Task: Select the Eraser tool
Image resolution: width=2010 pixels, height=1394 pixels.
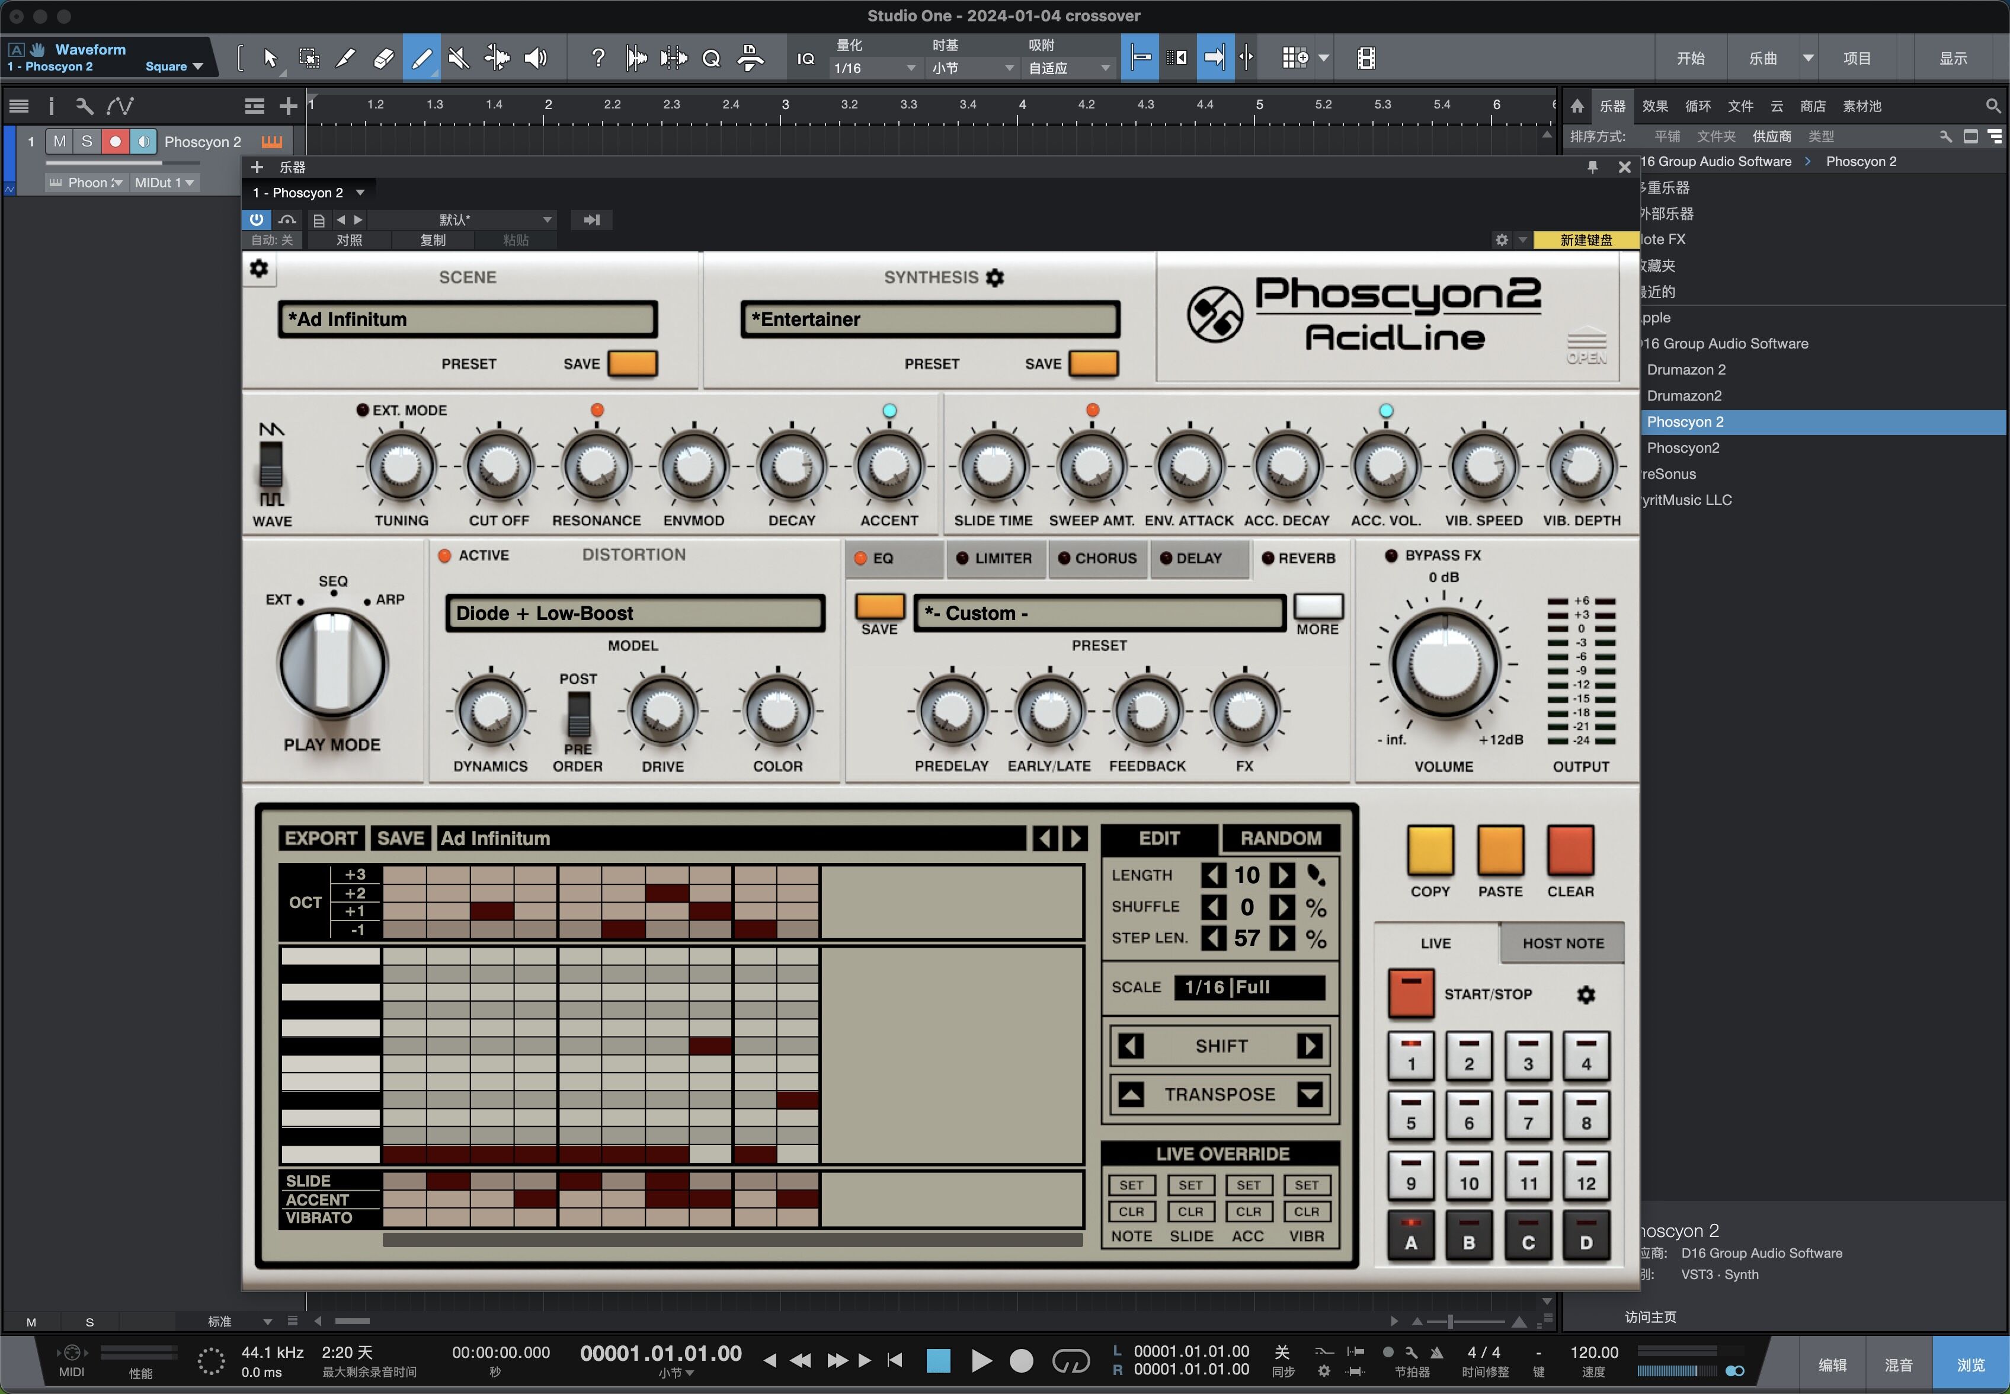Action: coord(383,59)
